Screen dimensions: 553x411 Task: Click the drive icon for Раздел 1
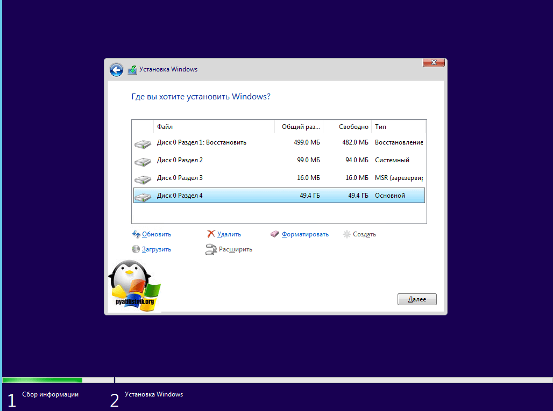[143, 143]
